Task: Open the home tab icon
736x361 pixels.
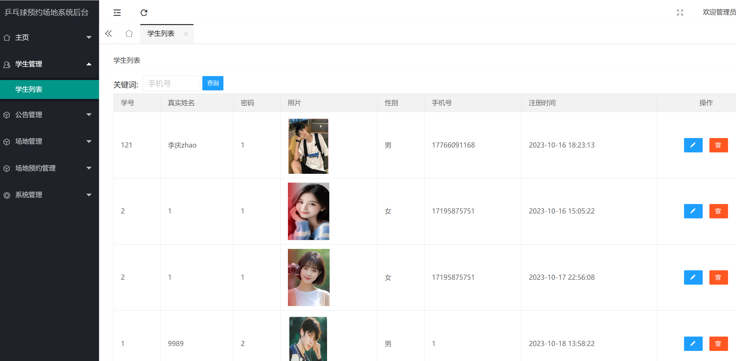Action: [x=129, y=34]
